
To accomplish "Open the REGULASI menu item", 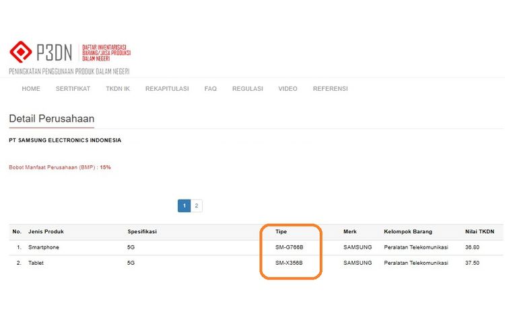I will point(247,89).
